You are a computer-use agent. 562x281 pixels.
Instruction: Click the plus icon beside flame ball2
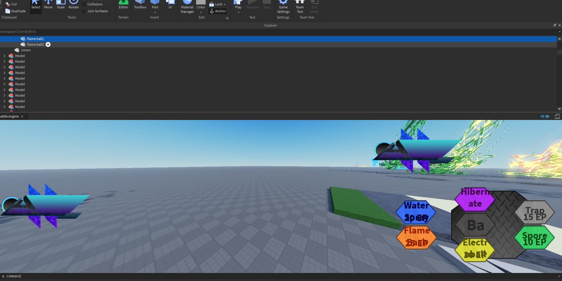[48, 44]
